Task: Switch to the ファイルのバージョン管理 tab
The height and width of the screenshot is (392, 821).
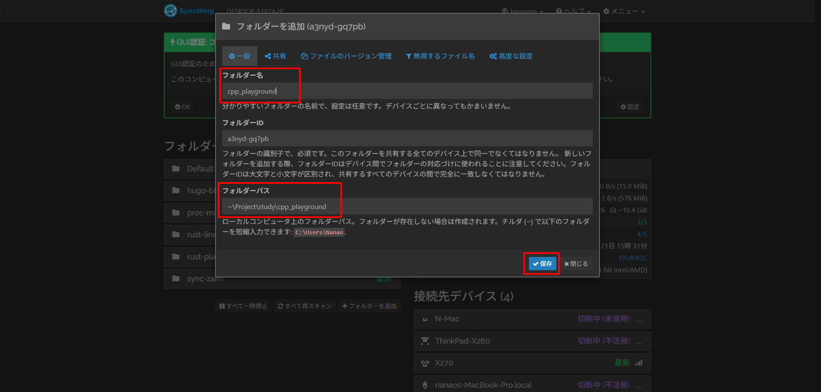Action: [346, 56]
